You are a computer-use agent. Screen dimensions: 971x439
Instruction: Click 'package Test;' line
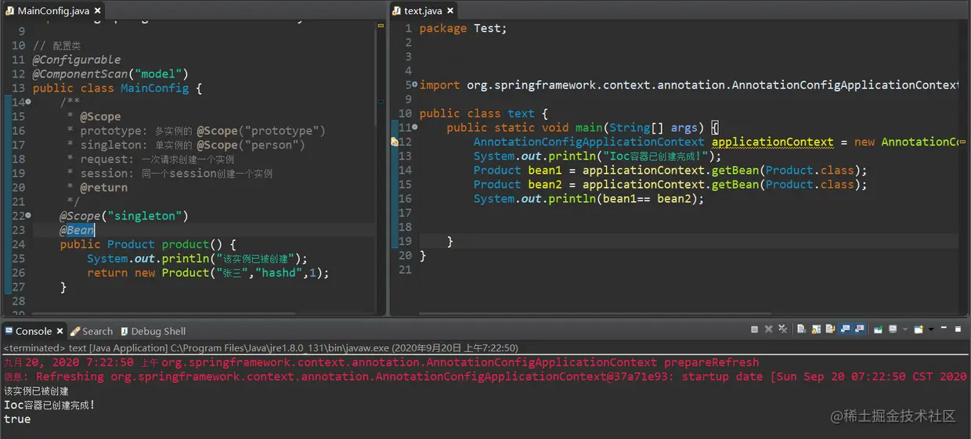click(x=464, y=28)
